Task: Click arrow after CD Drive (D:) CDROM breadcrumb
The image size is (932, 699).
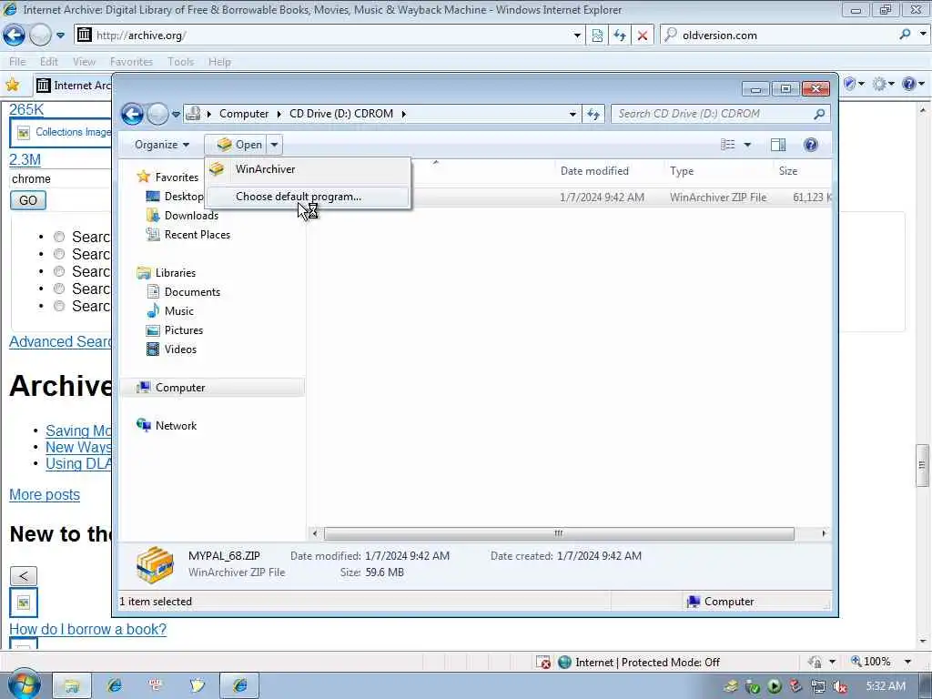Action: pos(403,114)
